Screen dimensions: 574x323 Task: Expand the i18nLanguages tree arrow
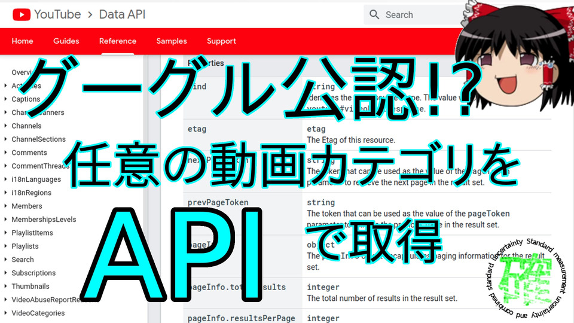[x=5, y=179]
